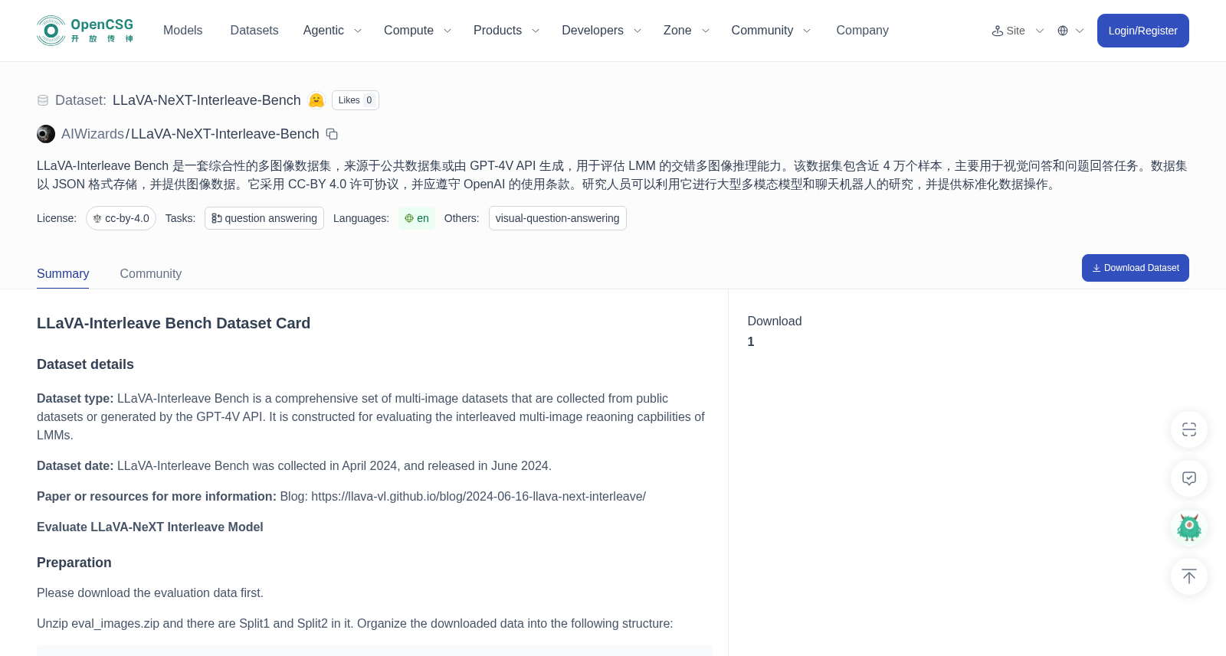Open the Site dropdown chevron
1226x656 pixels.
(x=1040, y=31)
